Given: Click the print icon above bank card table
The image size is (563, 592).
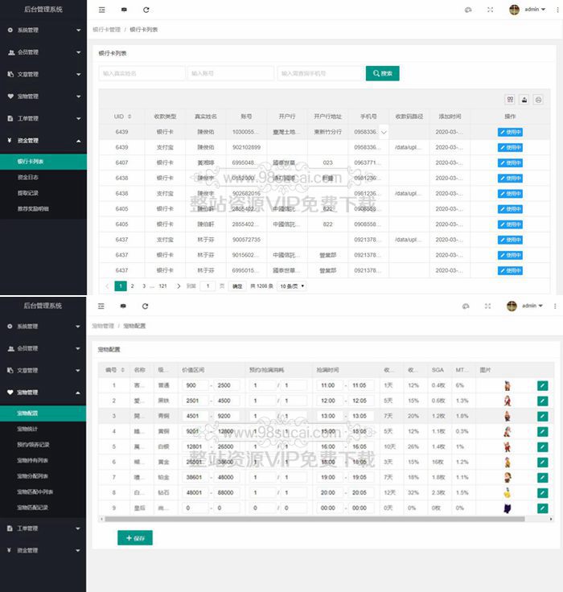Looking at the screenshot, I should point(539,100).
